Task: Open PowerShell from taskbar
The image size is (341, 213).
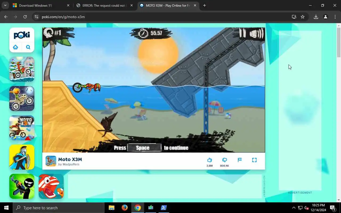Action: (164, 208)
